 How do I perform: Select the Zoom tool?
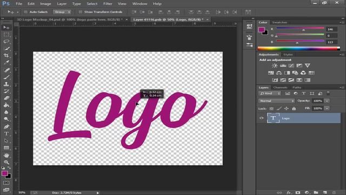coord(6,162)
